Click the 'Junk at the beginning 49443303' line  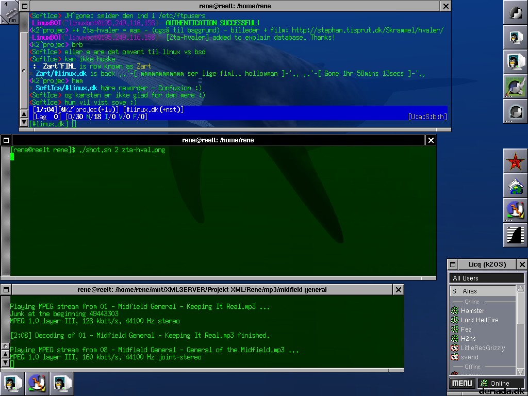click(64, 314)
